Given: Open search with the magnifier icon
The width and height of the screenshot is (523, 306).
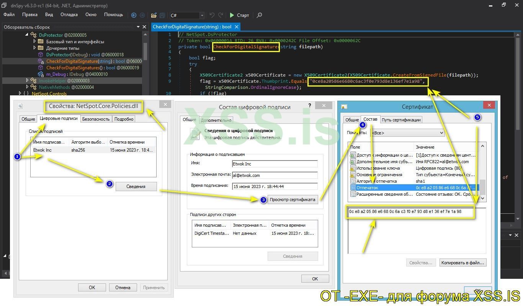Looking at the screenshot, I should coord(259,15).
